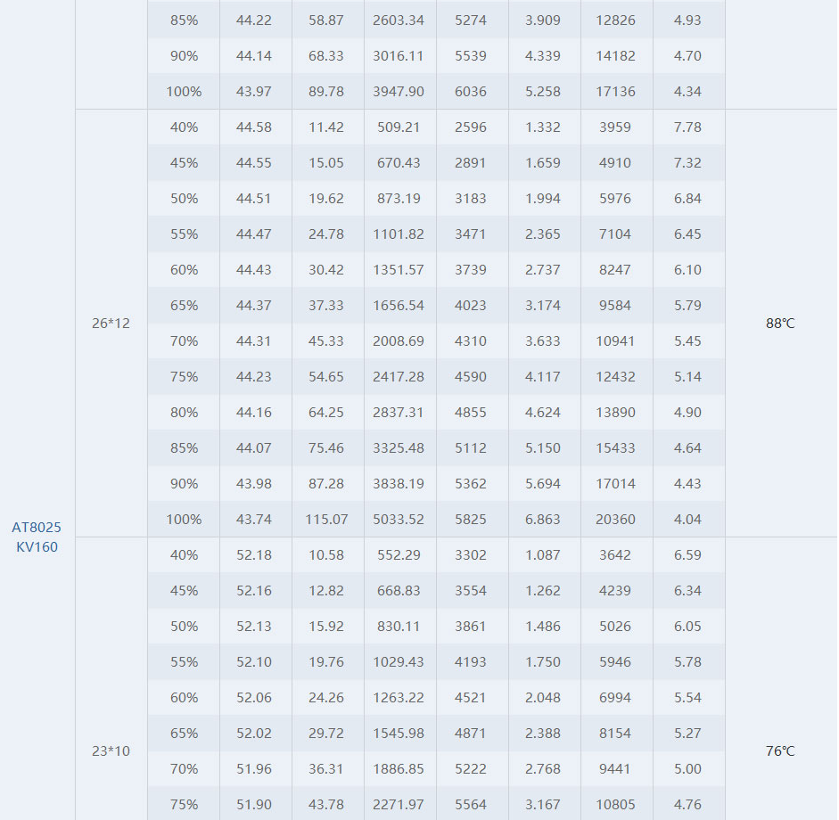
Task: Select the 89.78 current cell
Action: (326, 92)
